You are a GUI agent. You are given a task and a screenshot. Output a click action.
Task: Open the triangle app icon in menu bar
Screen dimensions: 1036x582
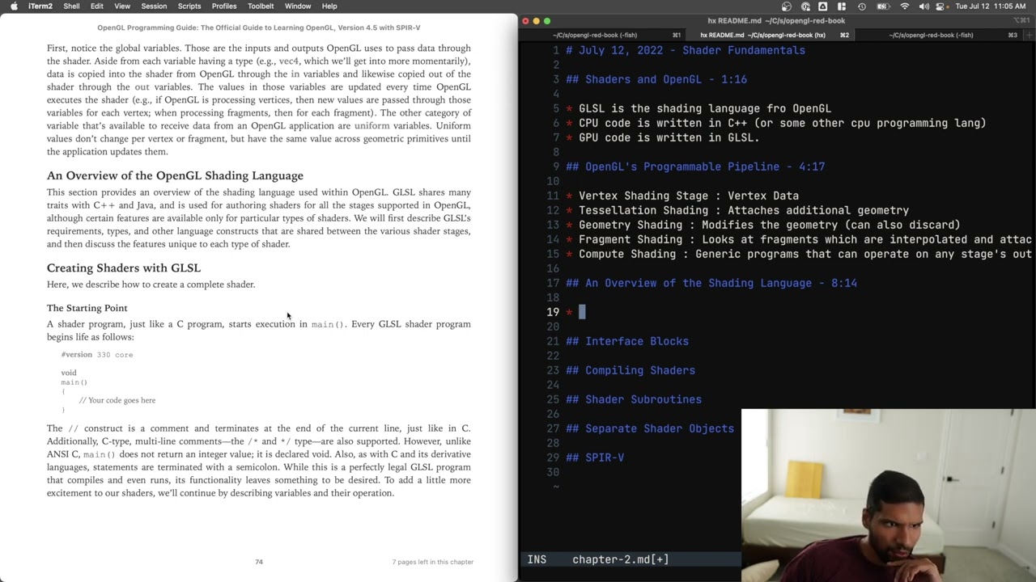click(823, 6)
